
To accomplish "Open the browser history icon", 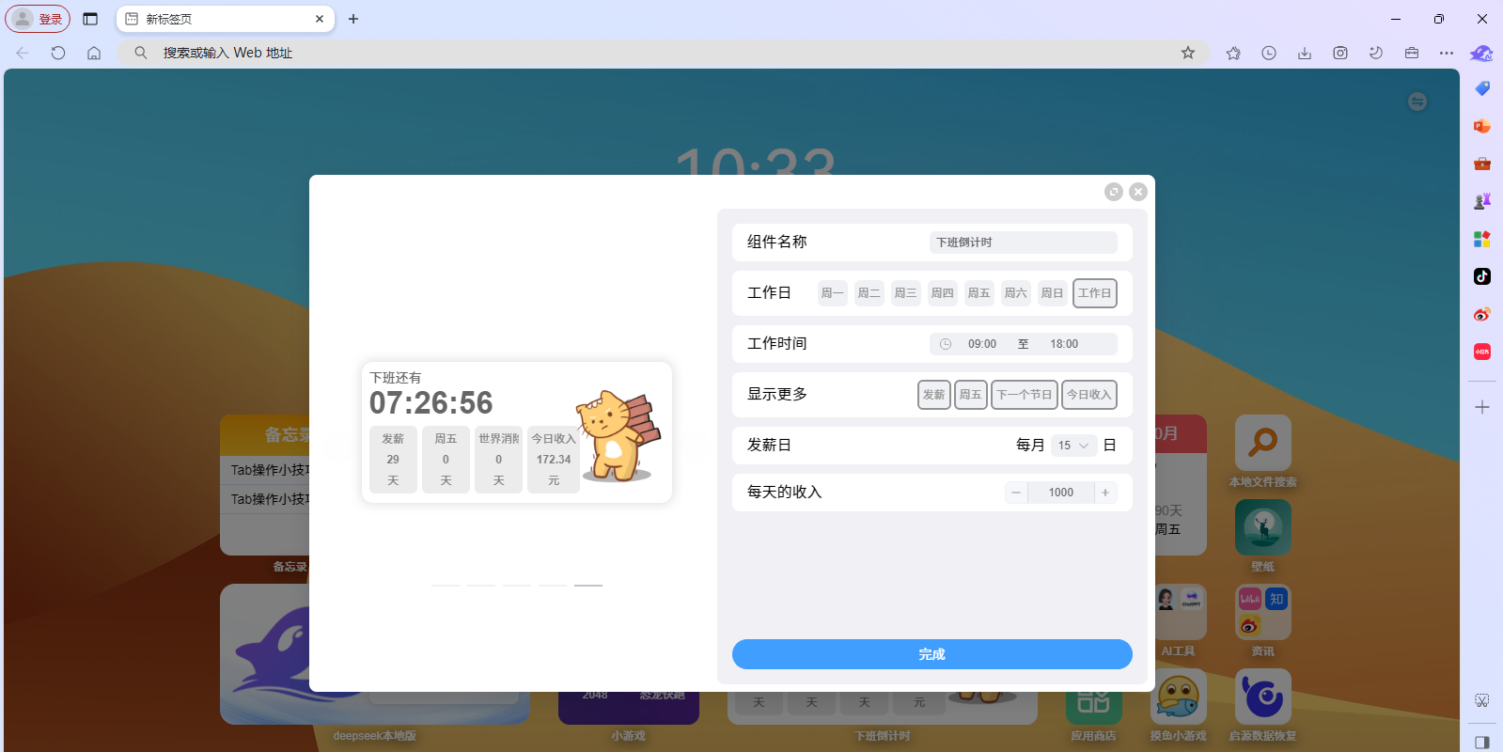I will click(x=1269, y=53).
